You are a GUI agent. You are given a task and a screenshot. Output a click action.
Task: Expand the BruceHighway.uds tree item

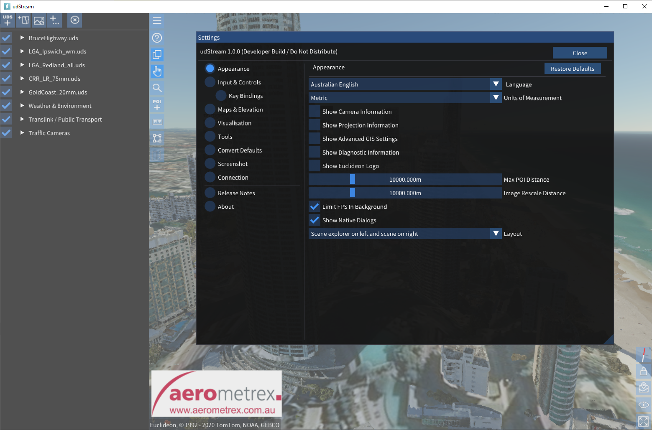point(22,38)
